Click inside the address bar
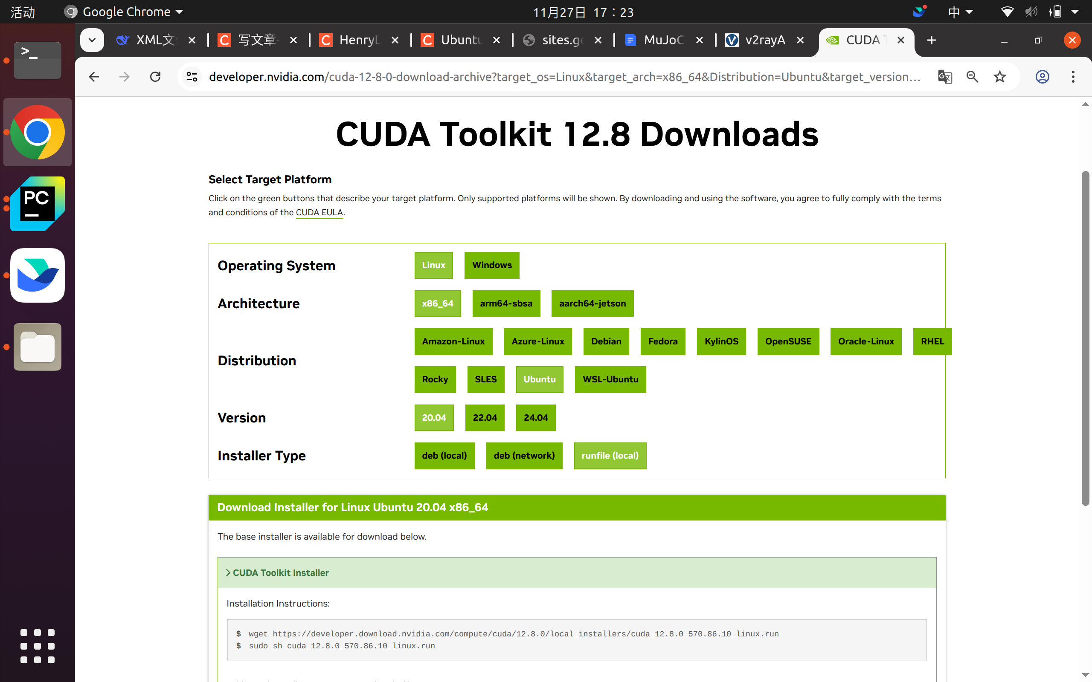1092x682 pixels. (541, 77)
